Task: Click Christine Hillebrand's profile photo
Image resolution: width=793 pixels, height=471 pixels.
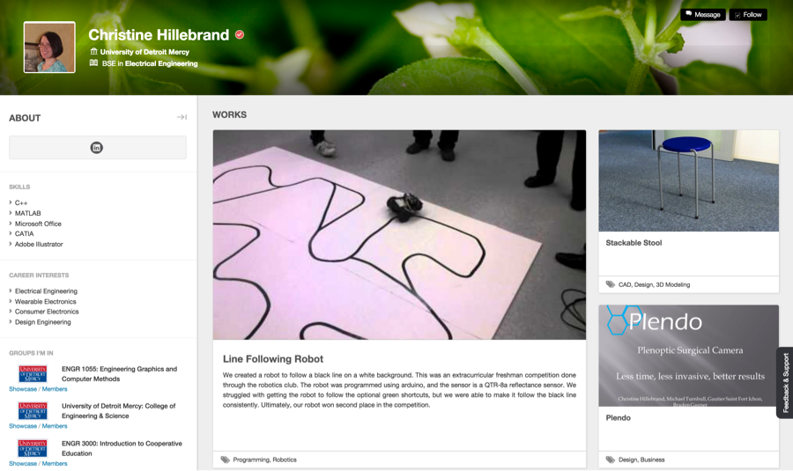Action: [49, 47]
